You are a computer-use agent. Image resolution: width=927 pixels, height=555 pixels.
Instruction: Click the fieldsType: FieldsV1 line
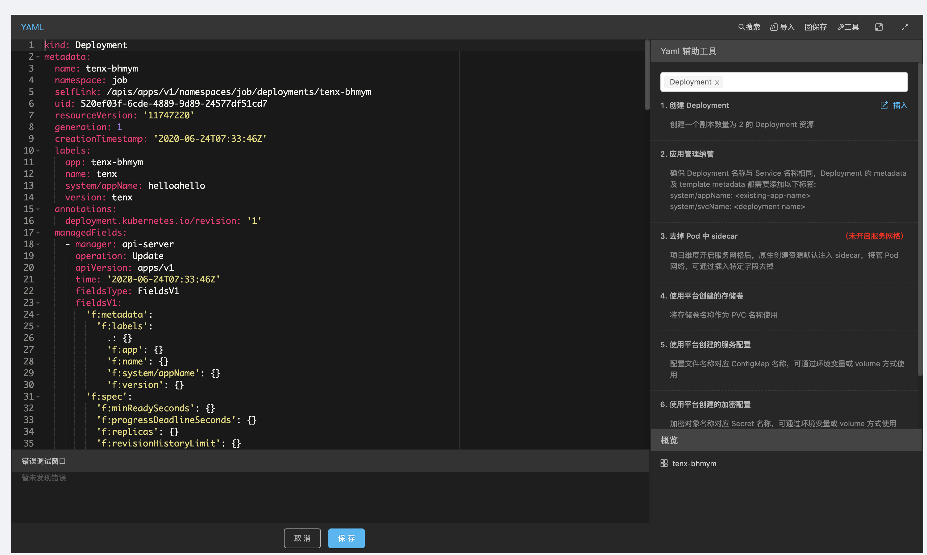coord(127,291)
